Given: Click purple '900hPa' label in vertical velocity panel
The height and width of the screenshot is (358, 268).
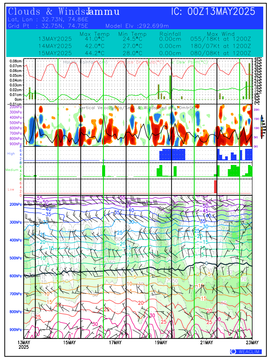Looking at the screenshot, I should coord(16,144).
